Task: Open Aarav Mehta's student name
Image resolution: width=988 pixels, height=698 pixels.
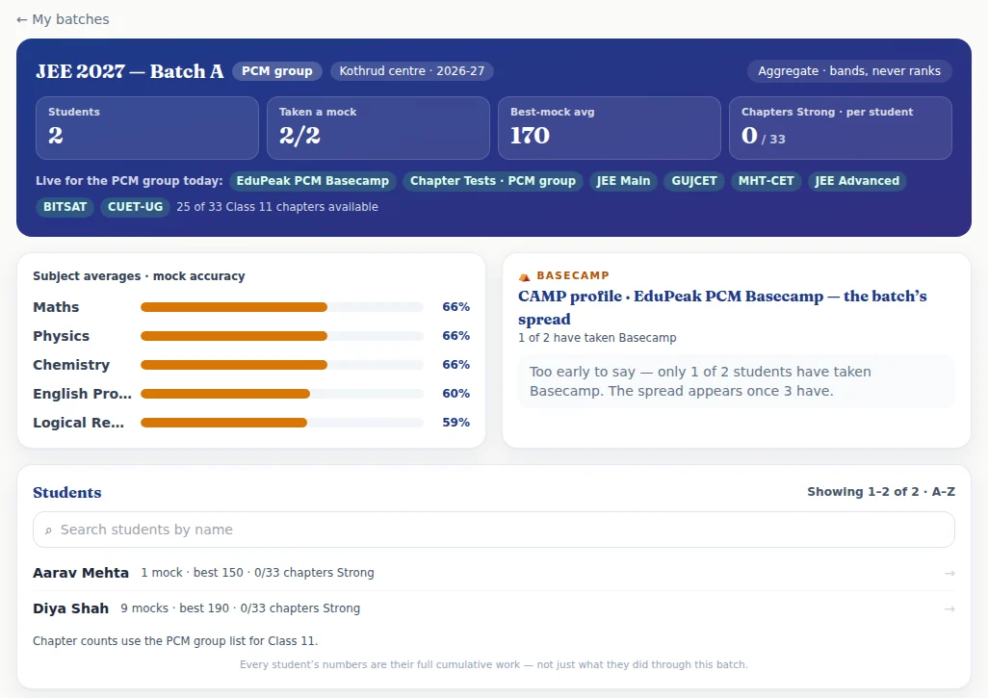Action: (x=81, y=573)
